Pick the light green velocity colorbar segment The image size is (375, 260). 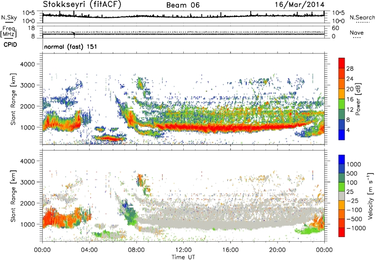click(342, 187)
